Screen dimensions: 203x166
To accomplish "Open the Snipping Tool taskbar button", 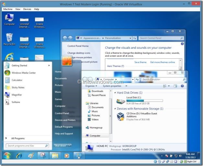I will 43,156.
